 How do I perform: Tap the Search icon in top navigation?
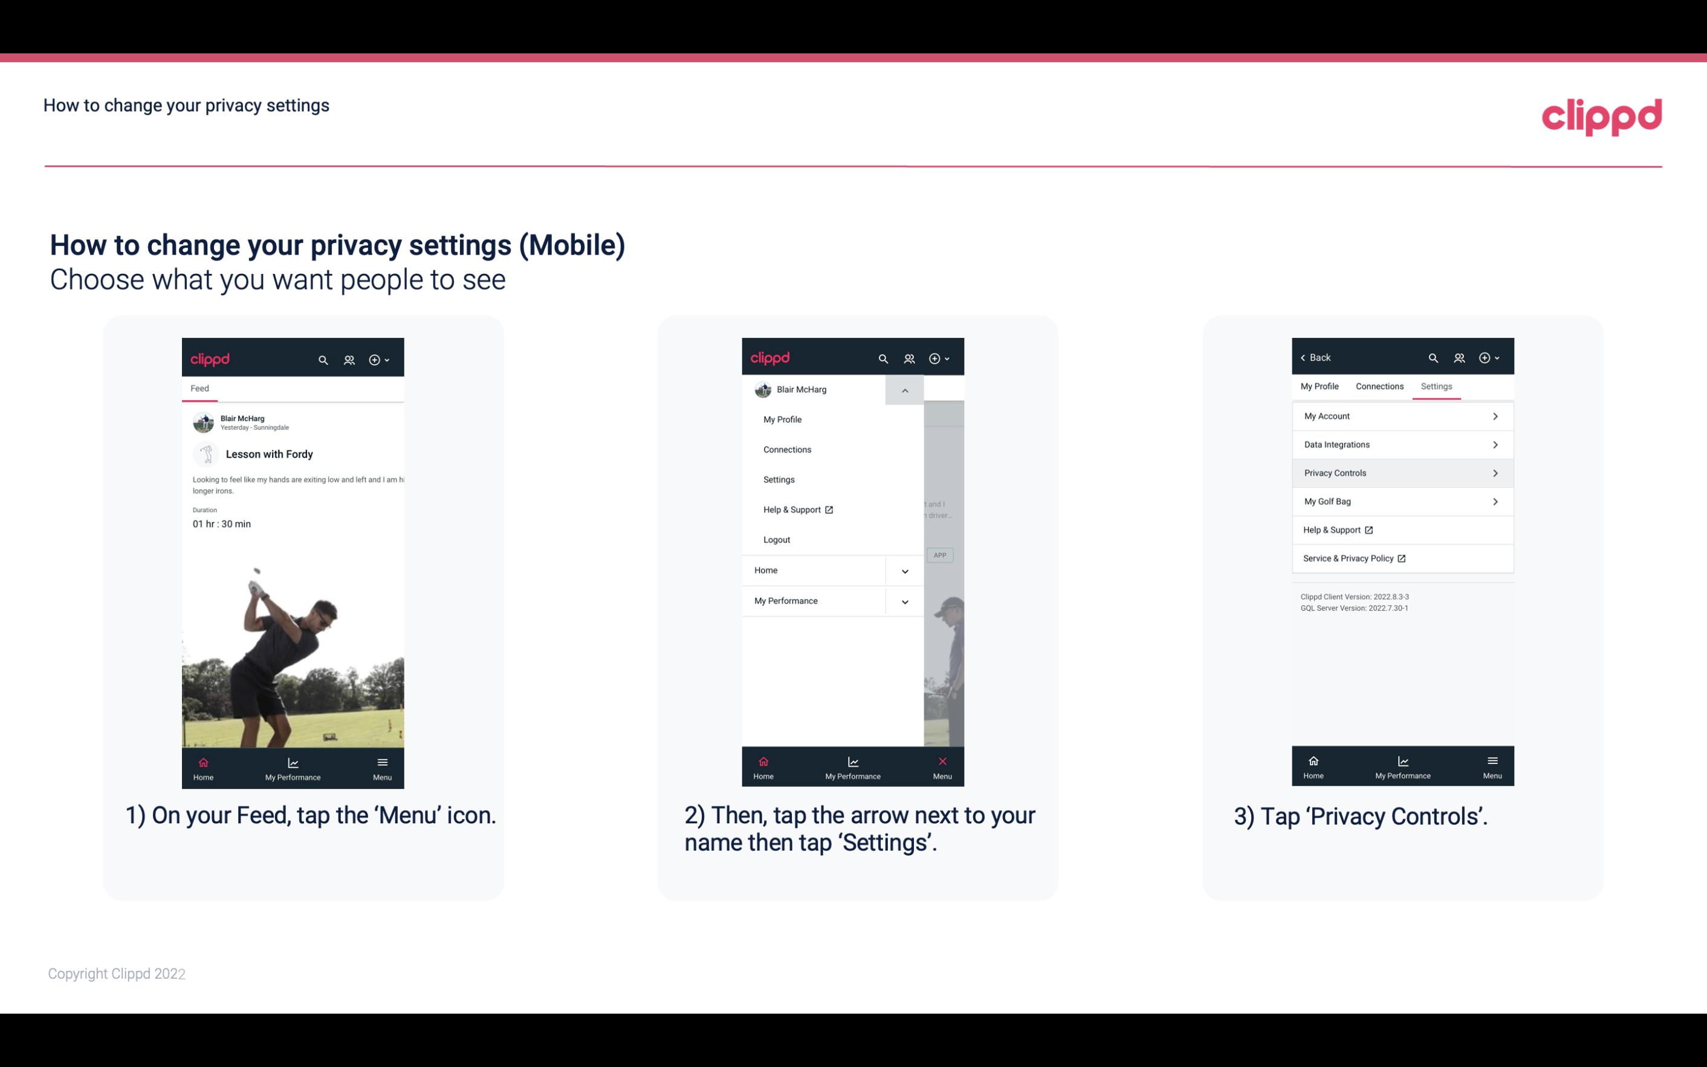[322, 359]
